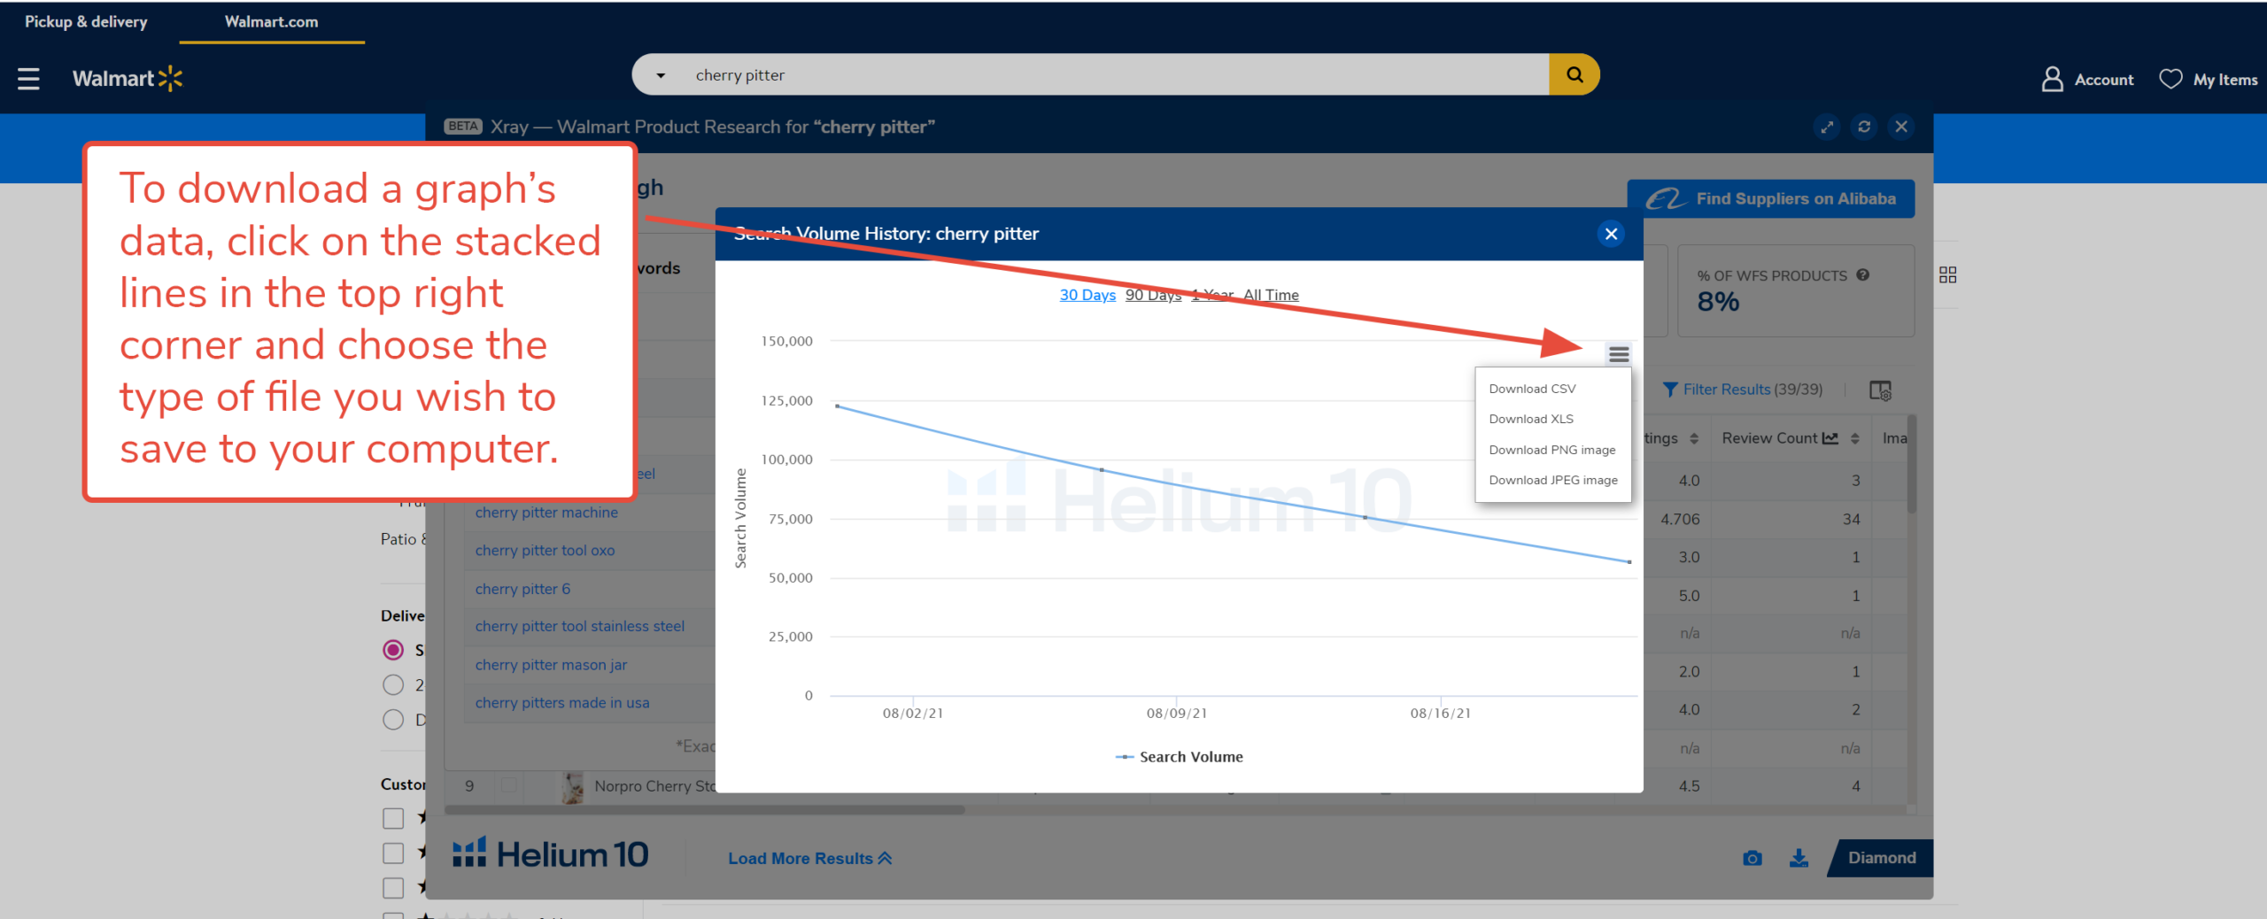2267x919 pixels.
Task: Open the Walmart hamburger navigation menu
Action: tap(28, 79)
